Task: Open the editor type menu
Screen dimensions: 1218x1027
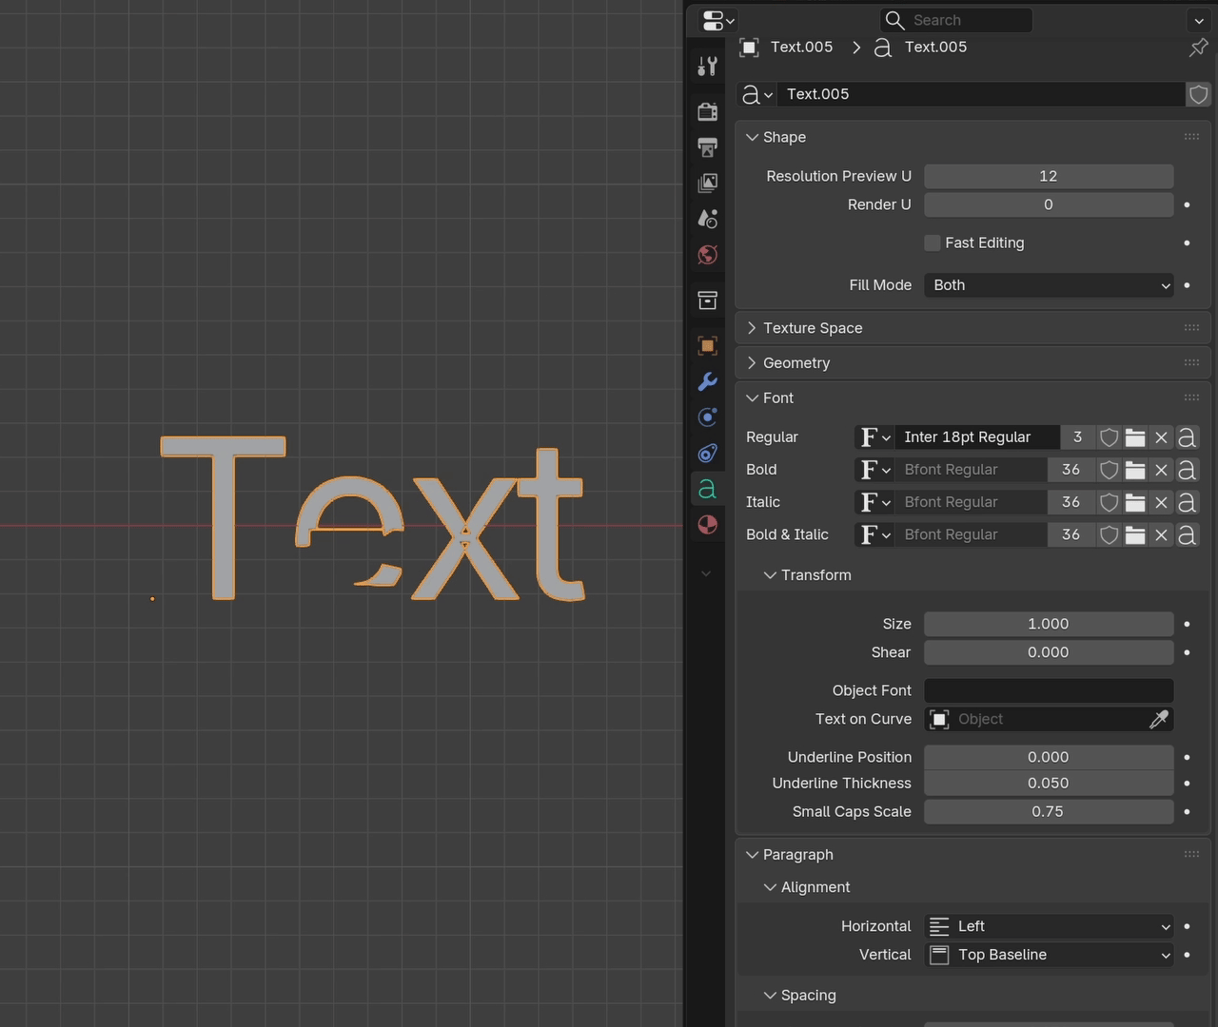Action: click(x=717, y=20)
